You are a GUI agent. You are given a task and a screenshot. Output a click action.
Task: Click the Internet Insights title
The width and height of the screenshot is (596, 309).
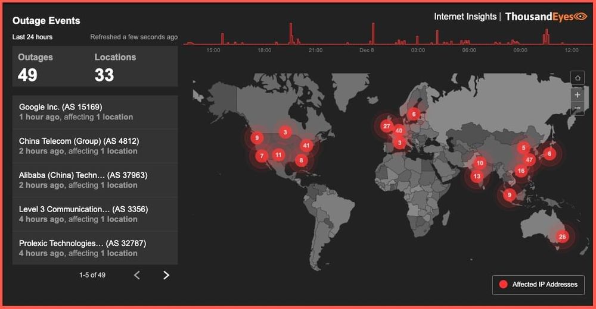click(465, 17)
